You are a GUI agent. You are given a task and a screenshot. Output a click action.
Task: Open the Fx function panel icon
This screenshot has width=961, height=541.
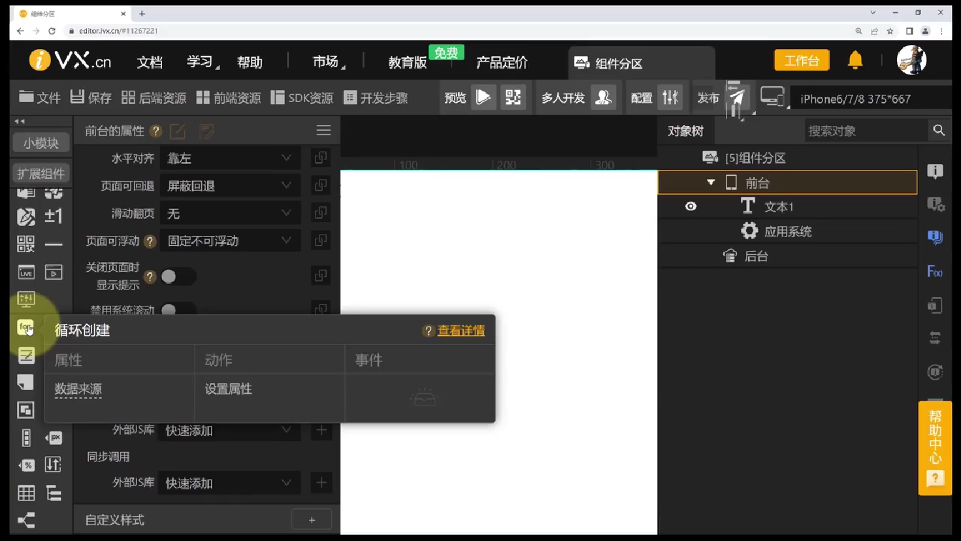click(935, 271)
